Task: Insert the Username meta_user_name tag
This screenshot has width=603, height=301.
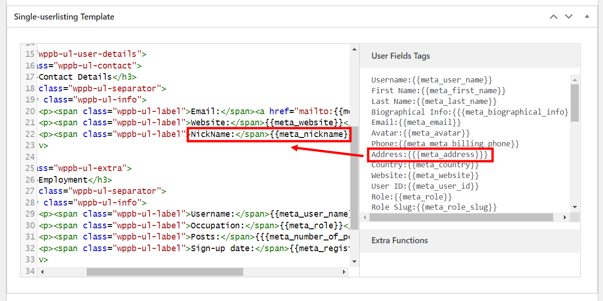Action: [x=432, y=80]
